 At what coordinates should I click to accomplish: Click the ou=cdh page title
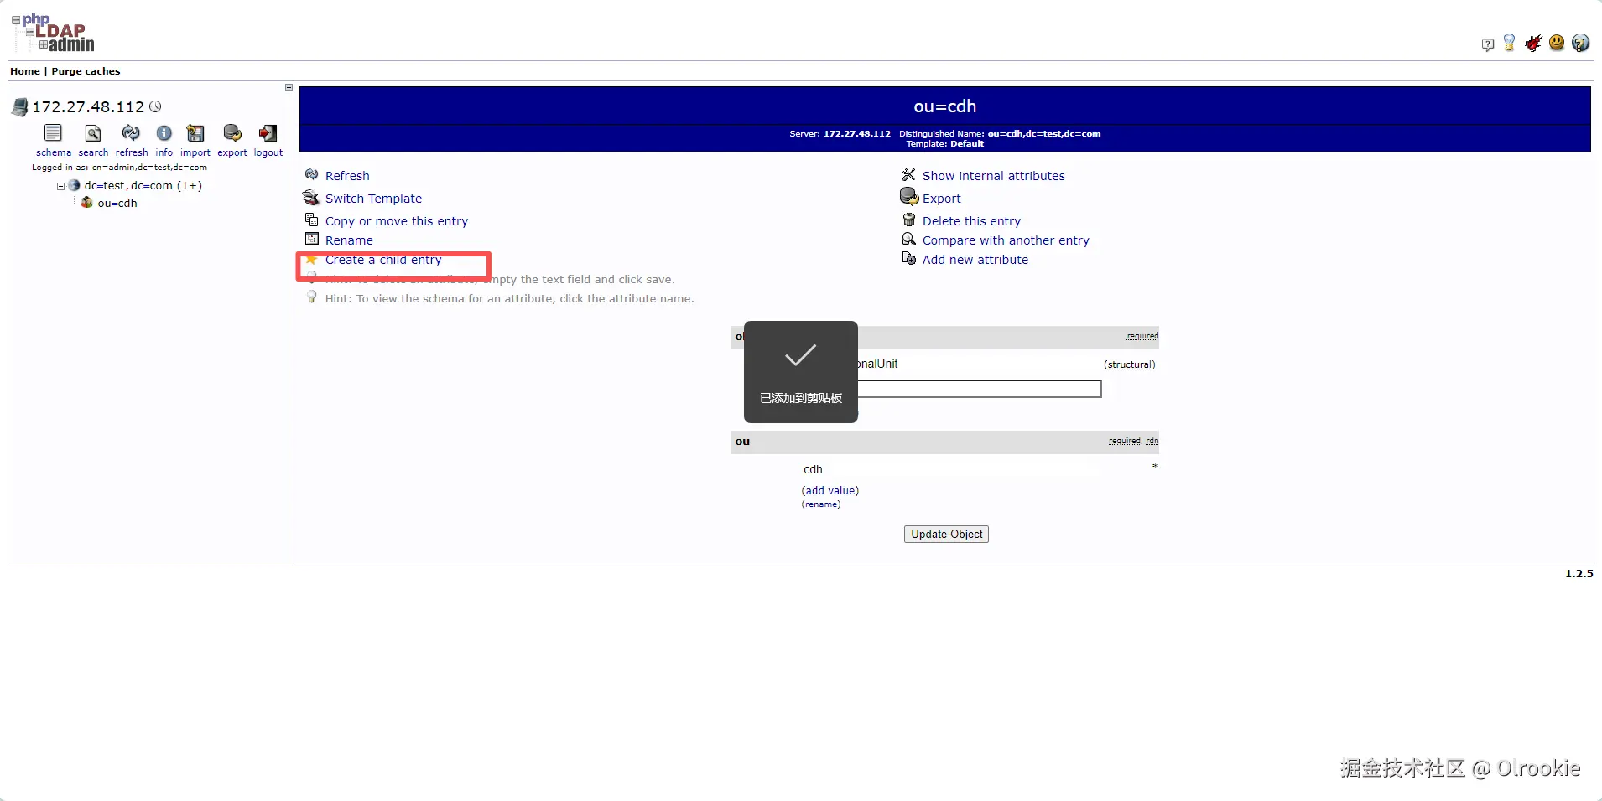coord(945,106)
